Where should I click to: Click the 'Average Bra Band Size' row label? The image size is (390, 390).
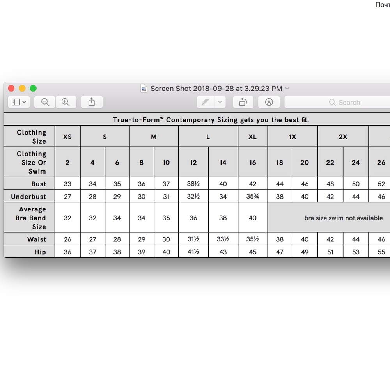pyautogui.click(x=31, y=218)
